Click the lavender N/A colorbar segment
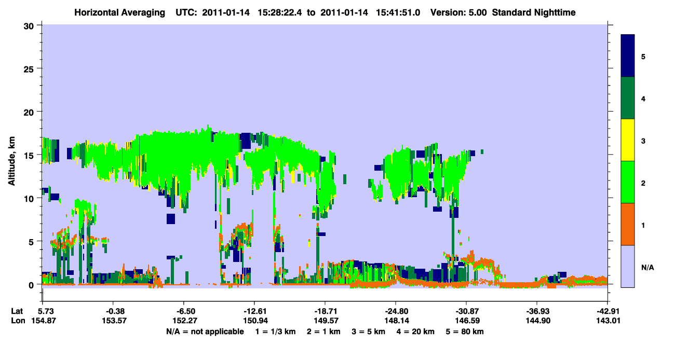The image size is (675, 346). click(628, 266)
